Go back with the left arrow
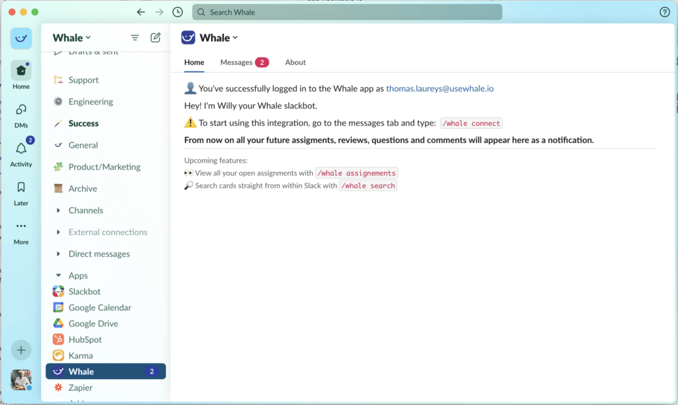678x405 pixels. point(140,12)
